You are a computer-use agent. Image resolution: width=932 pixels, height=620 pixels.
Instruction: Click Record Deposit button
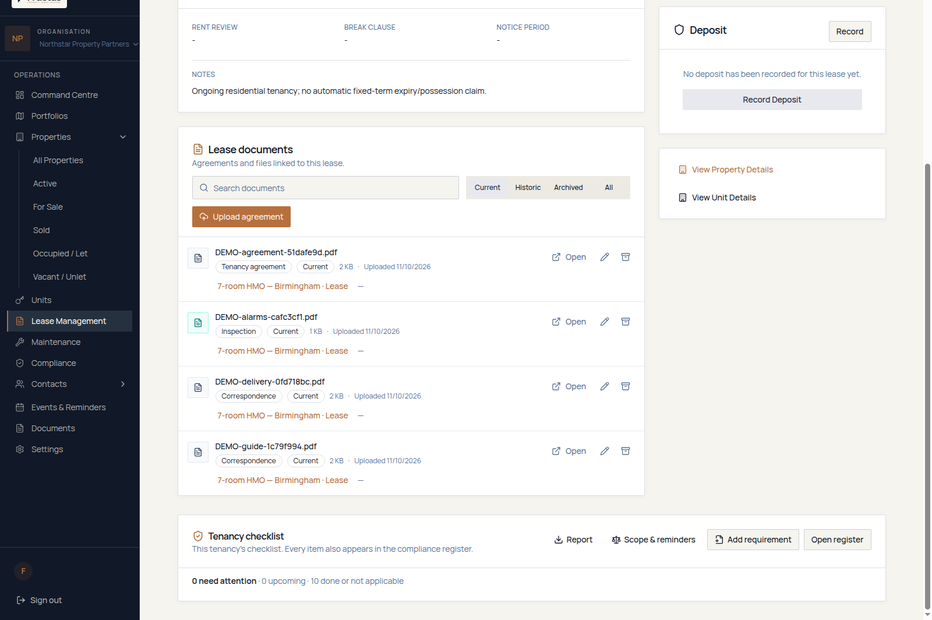tap(772, 100)
